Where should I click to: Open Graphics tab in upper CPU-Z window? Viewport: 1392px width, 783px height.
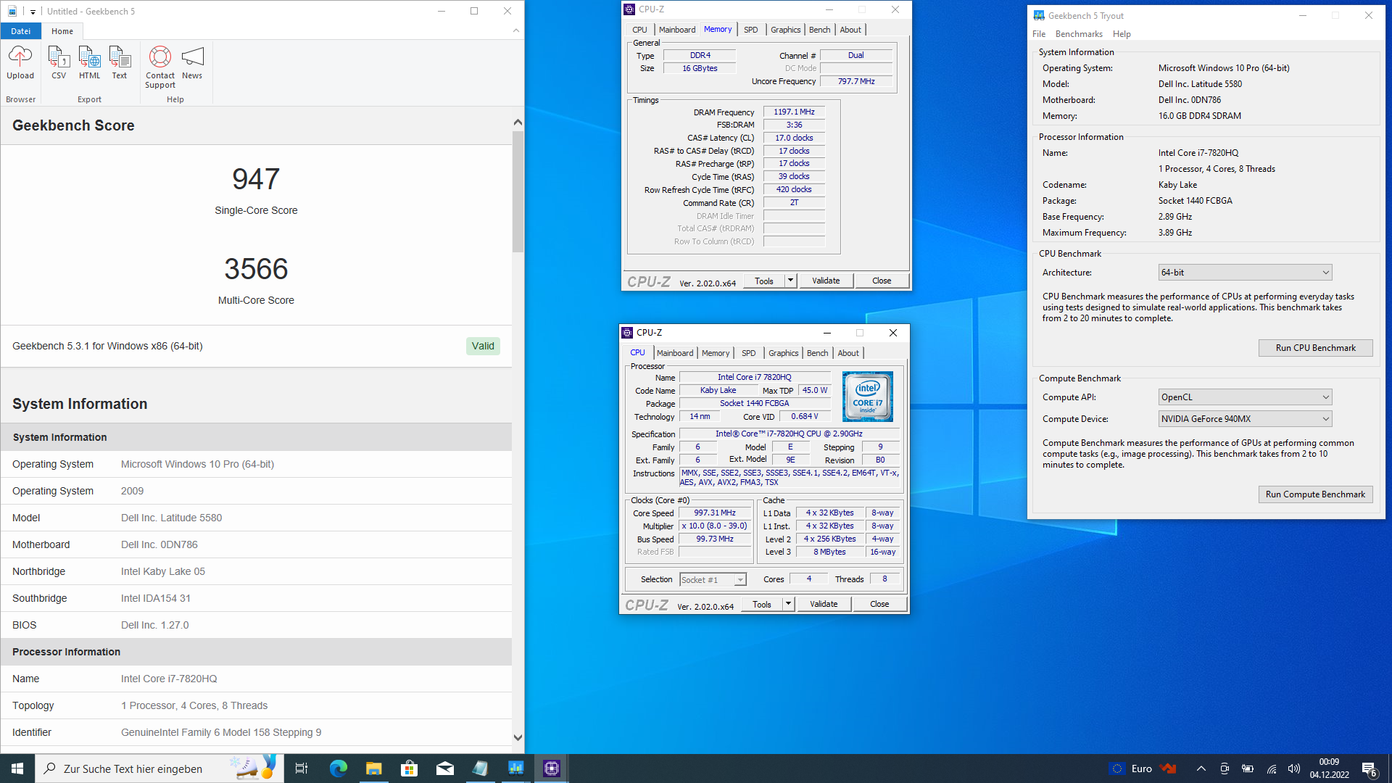[786, 30]
